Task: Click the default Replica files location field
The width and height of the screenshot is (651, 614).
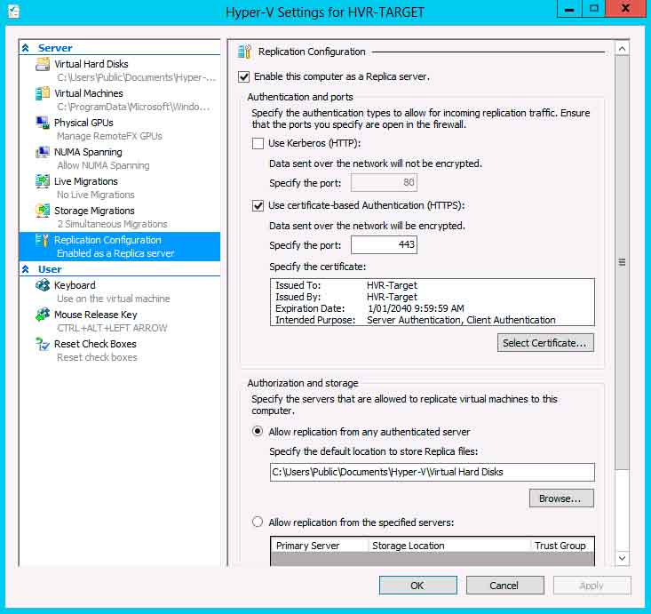Action: [x=433, y=473]
